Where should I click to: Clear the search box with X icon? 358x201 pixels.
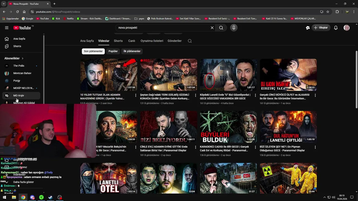212,28
